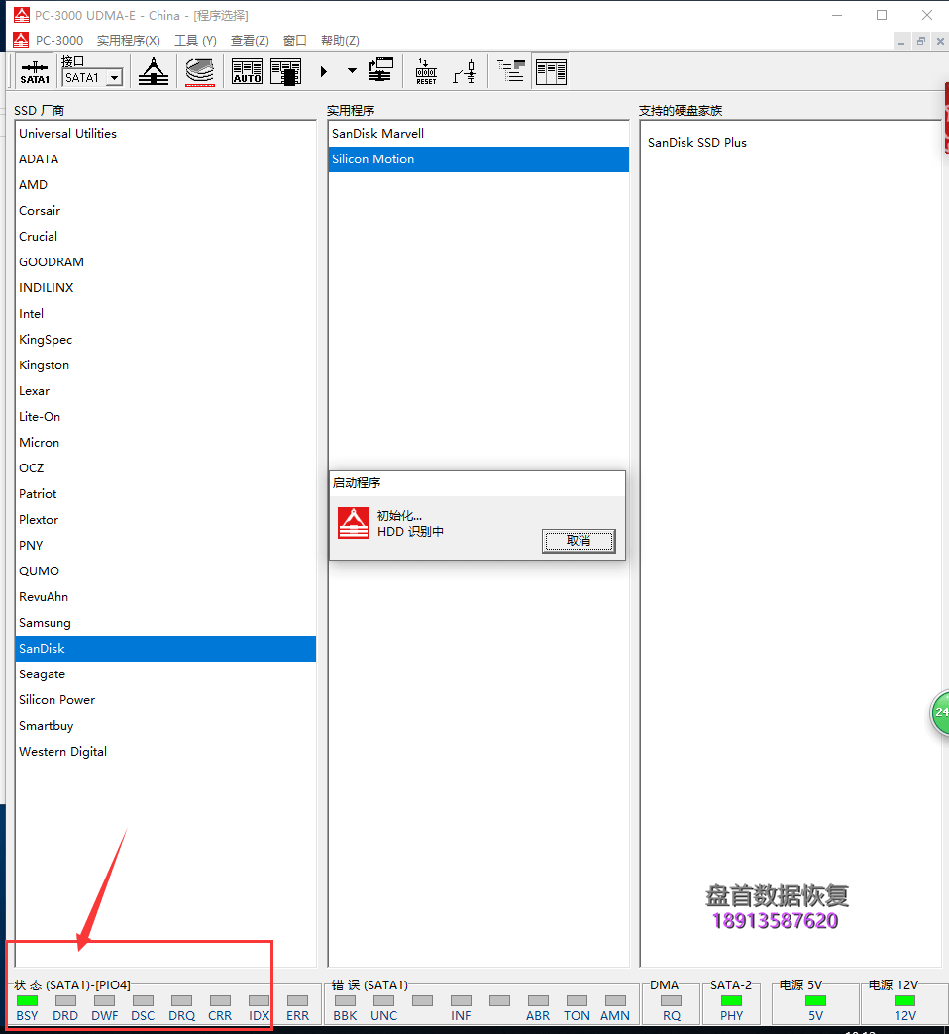The height and width of the screenshot is (1034, 949).
Task: Click the green 5V power indicator
Action: (816, 1000)
